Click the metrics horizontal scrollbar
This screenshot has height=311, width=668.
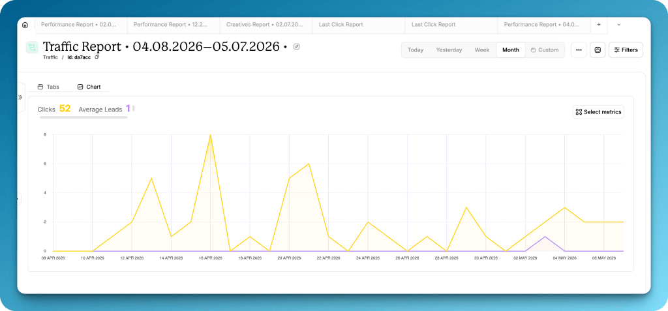point(83,117)
